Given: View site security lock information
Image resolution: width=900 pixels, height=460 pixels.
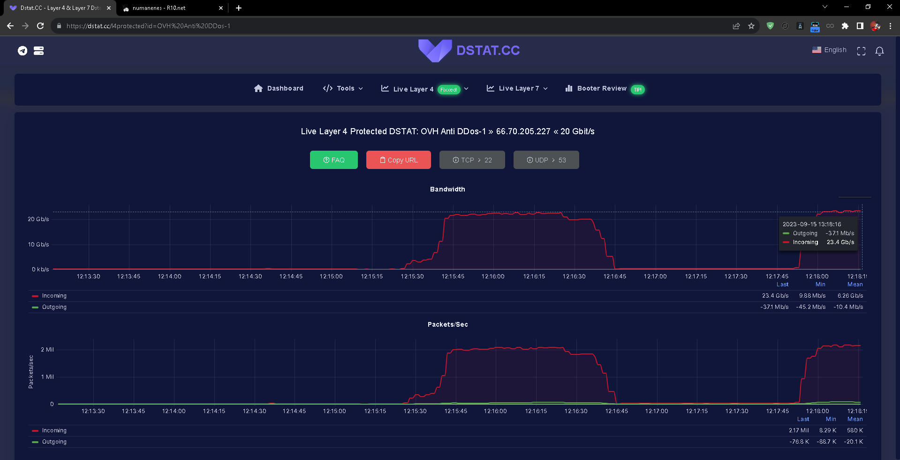Looking at the screenshot, I should pos(59,26).
